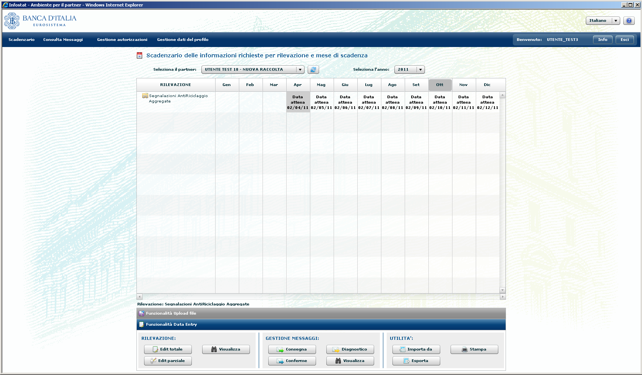Image resolution: width=642 pixels, height=375 pixels.
Task: Select the Ago month column header
Action: point(393,85)
